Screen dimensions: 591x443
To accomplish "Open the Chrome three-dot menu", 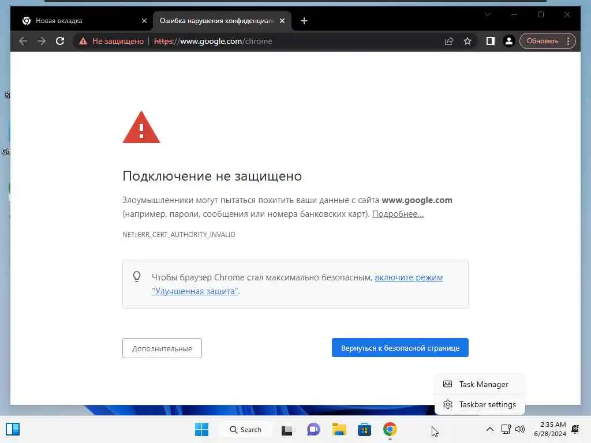I will coord(568,41).
